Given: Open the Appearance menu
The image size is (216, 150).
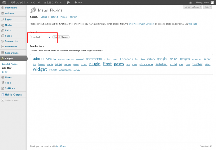Looking at the screenshot, I should (x=12, y=53).
